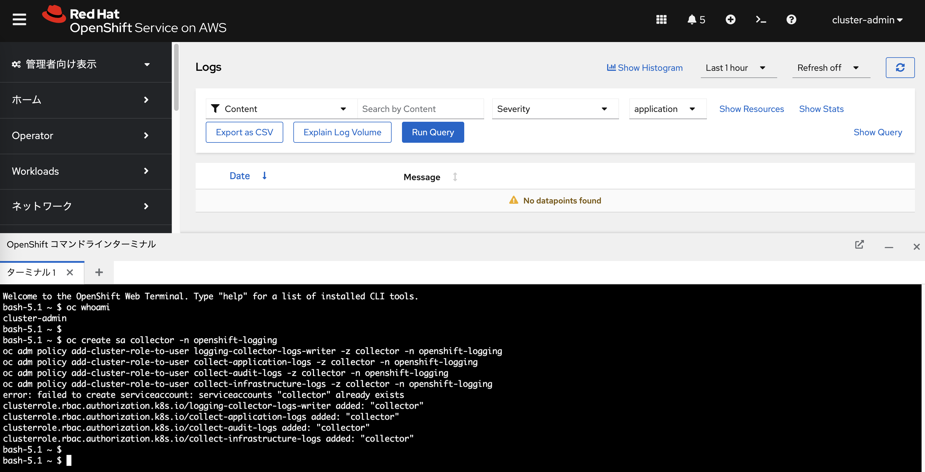The image size is (925, 472).
Task: Open the Last 1 hour time range dropdown
Action: click(739, 68)
